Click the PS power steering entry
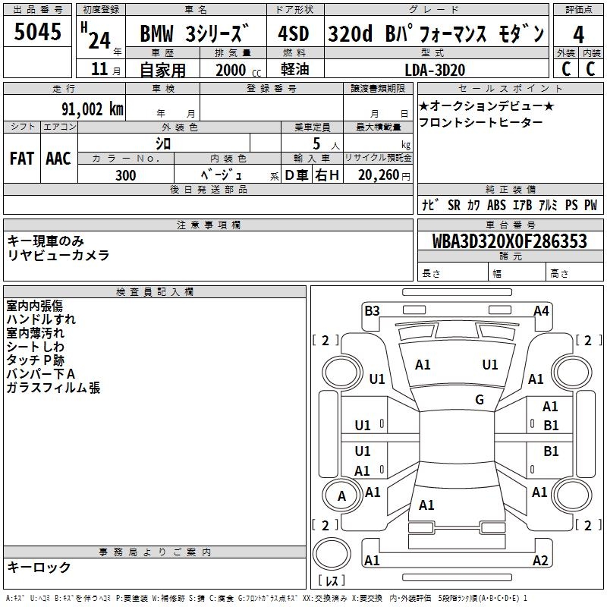The height and width of the screenshot is (607, 607). pyautogui.click(x=571, y=205)
